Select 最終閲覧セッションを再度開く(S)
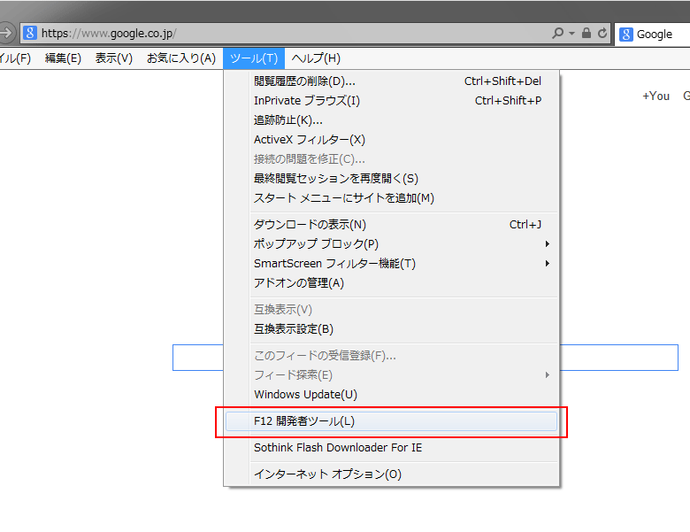 coord(392,178)
